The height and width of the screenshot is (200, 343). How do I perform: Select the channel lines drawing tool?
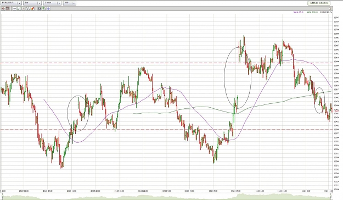28,9
